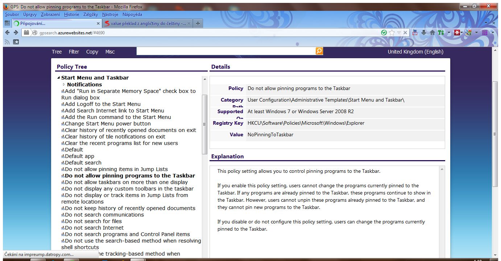Open the Nástroje menu
Screen dimensions: 501x261
[110, 14]
